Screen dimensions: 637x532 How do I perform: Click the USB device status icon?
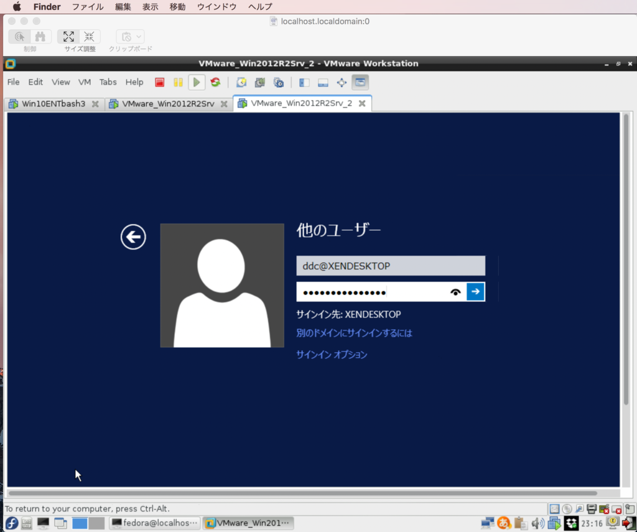click(x=580, y=509)
